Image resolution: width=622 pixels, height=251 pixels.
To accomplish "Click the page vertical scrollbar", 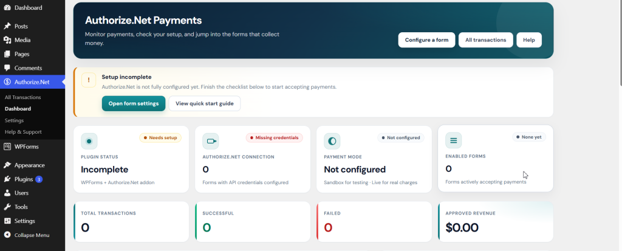I will coord(620,42).
